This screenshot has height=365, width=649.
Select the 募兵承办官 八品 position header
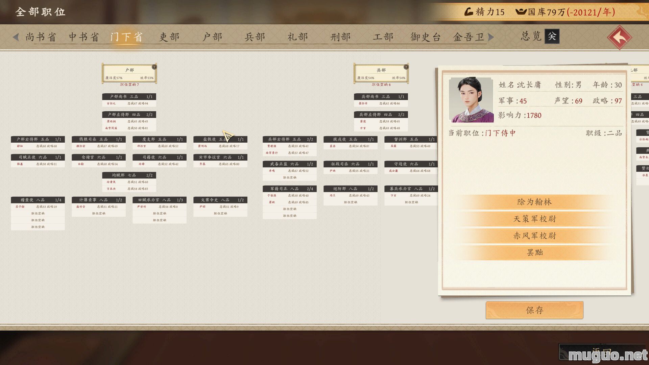[x=411, y=189]
